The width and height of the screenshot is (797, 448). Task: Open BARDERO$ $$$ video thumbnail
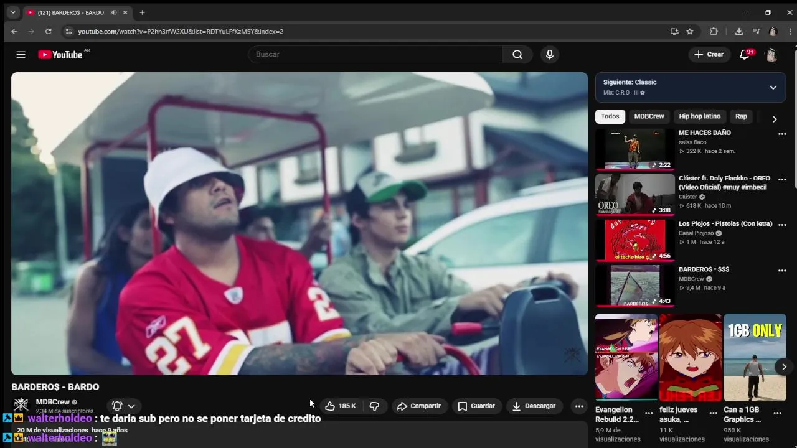point(634,286)
